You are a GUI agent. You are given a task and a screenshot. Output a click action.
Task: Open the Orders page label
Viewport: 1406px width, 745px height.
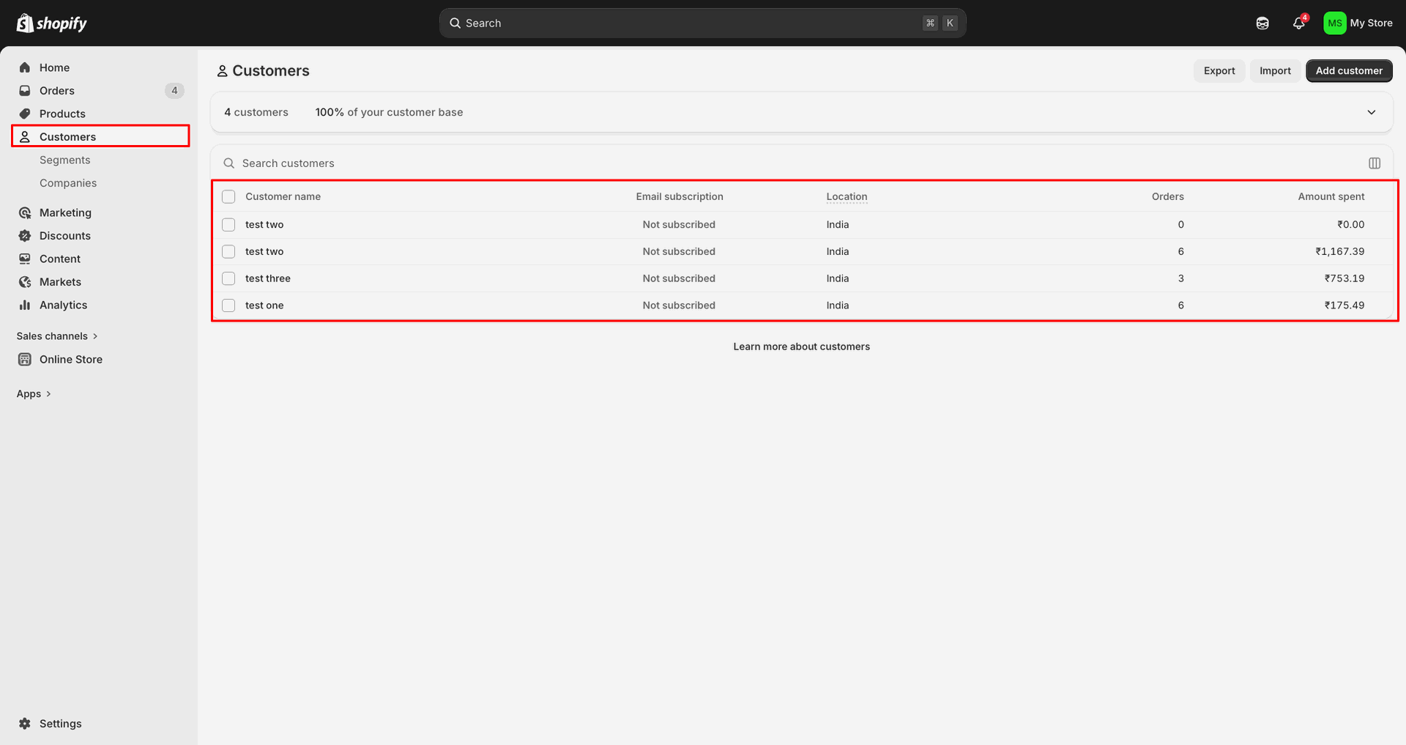click(x=57, y=91)
